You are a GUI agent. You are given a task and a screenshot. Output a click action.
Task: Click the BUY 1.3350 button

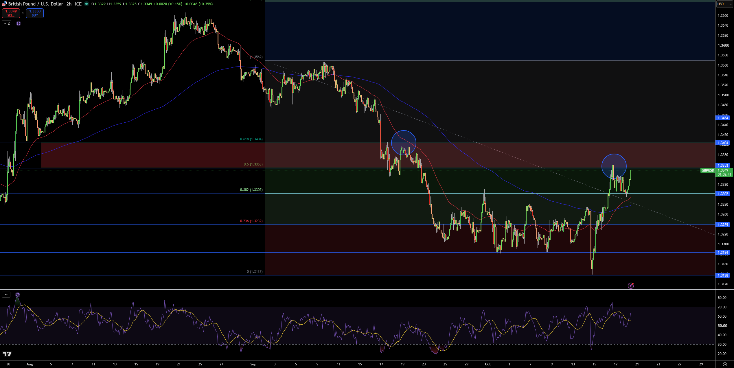point(35,13)
